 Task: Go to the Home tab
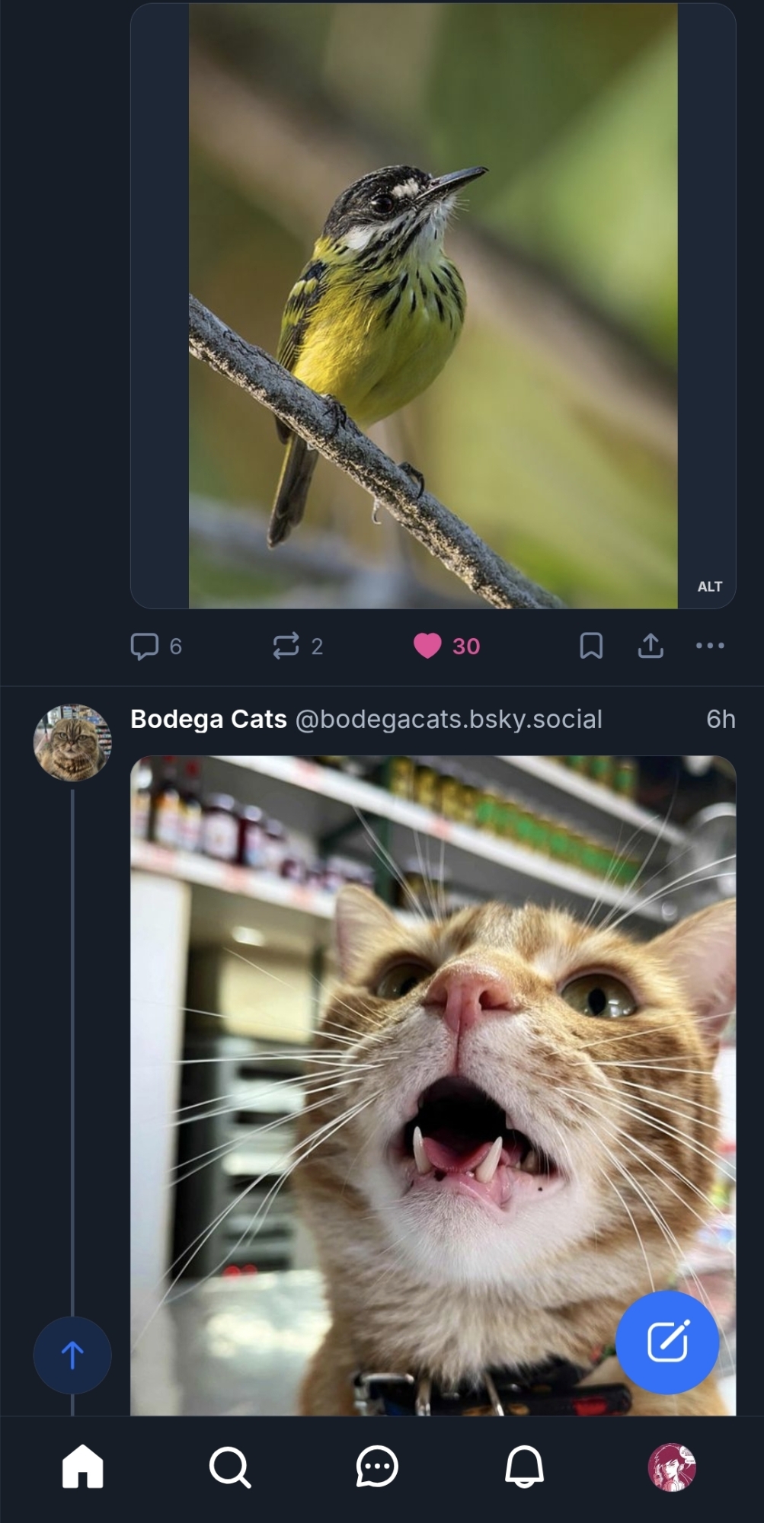pos(82,1467)
